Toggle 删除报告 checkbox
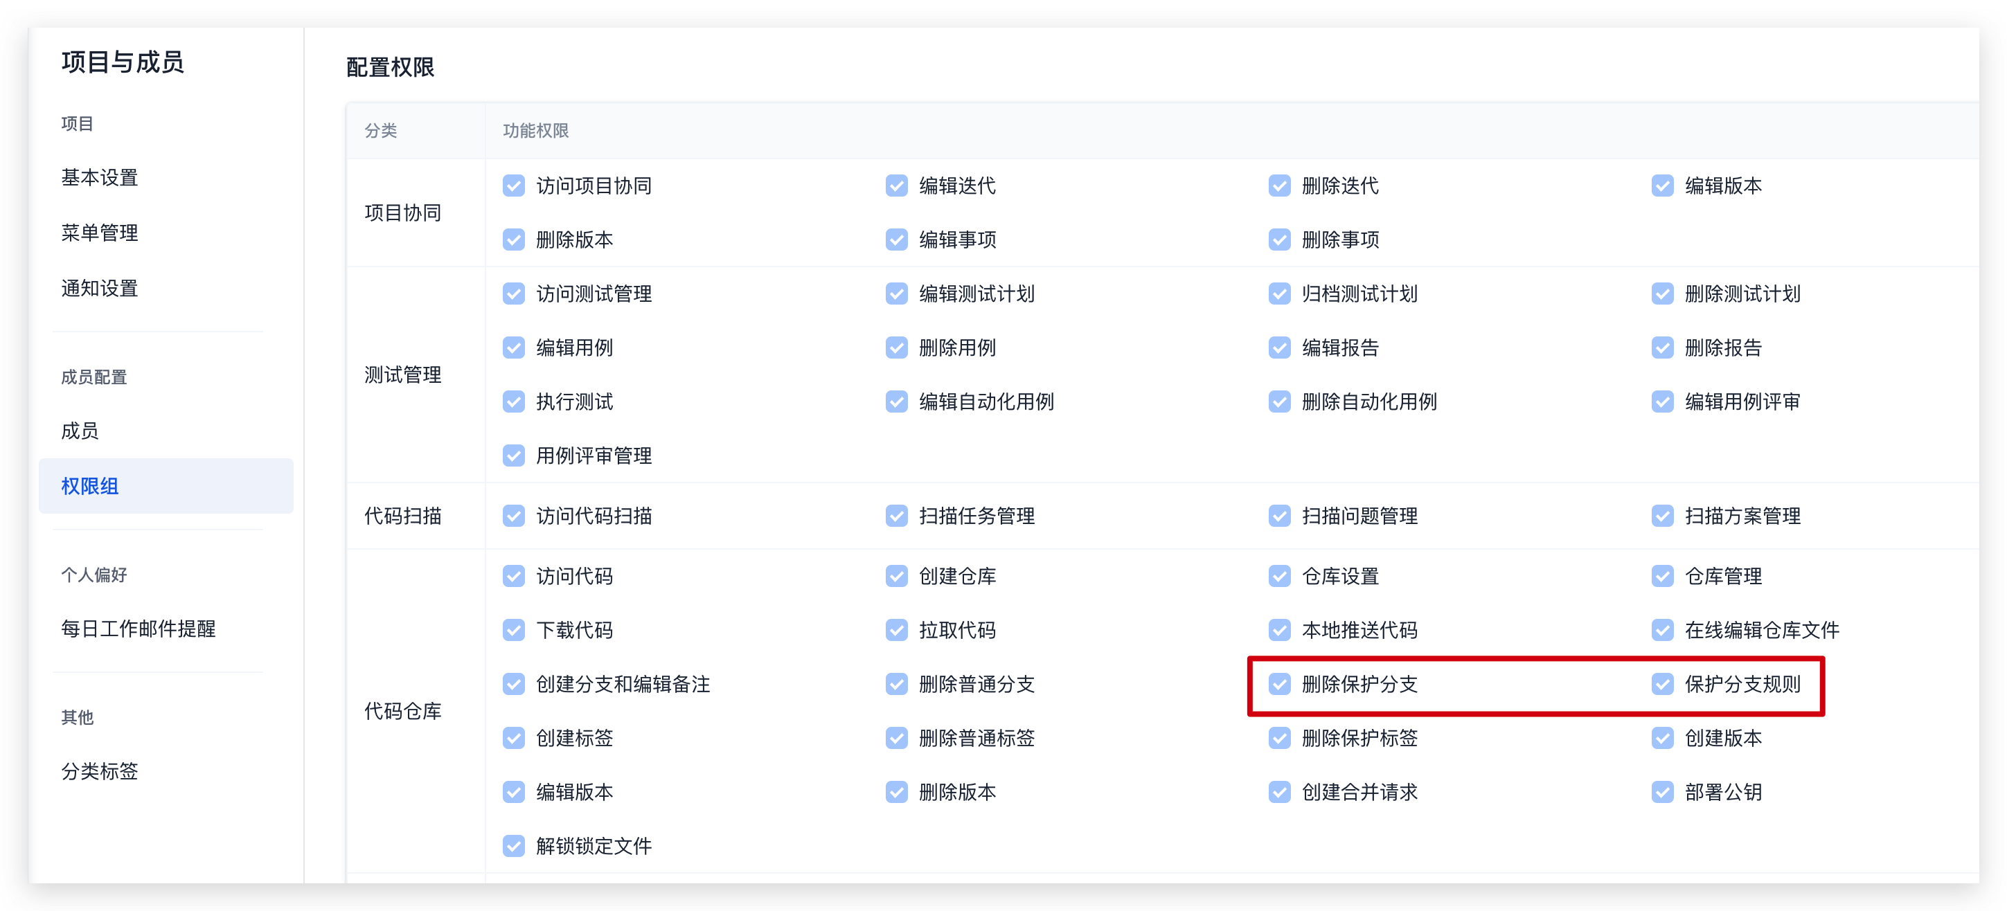Viewport: 2007px width, 911px height. (1663, 348)
